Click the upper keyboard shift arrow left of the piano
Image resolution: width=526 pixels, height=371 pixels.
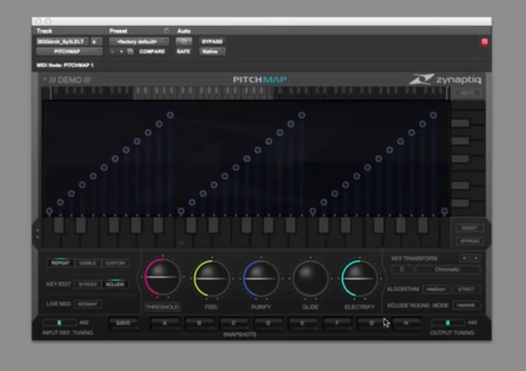point(37,230)
